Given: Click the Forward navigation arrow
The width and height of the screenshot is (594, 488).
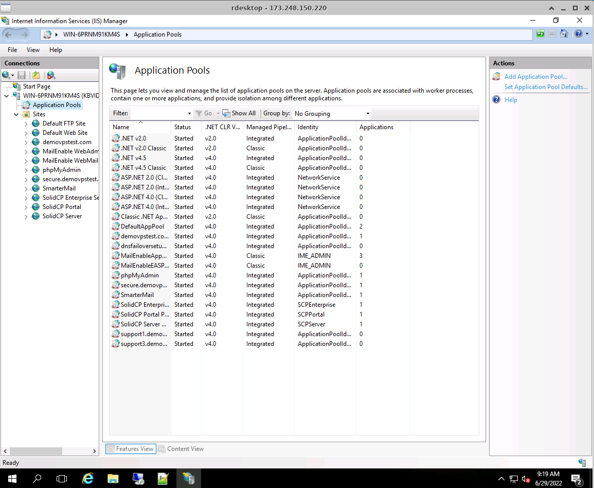Looking at the screenshot, I should [x=25, y=34].
